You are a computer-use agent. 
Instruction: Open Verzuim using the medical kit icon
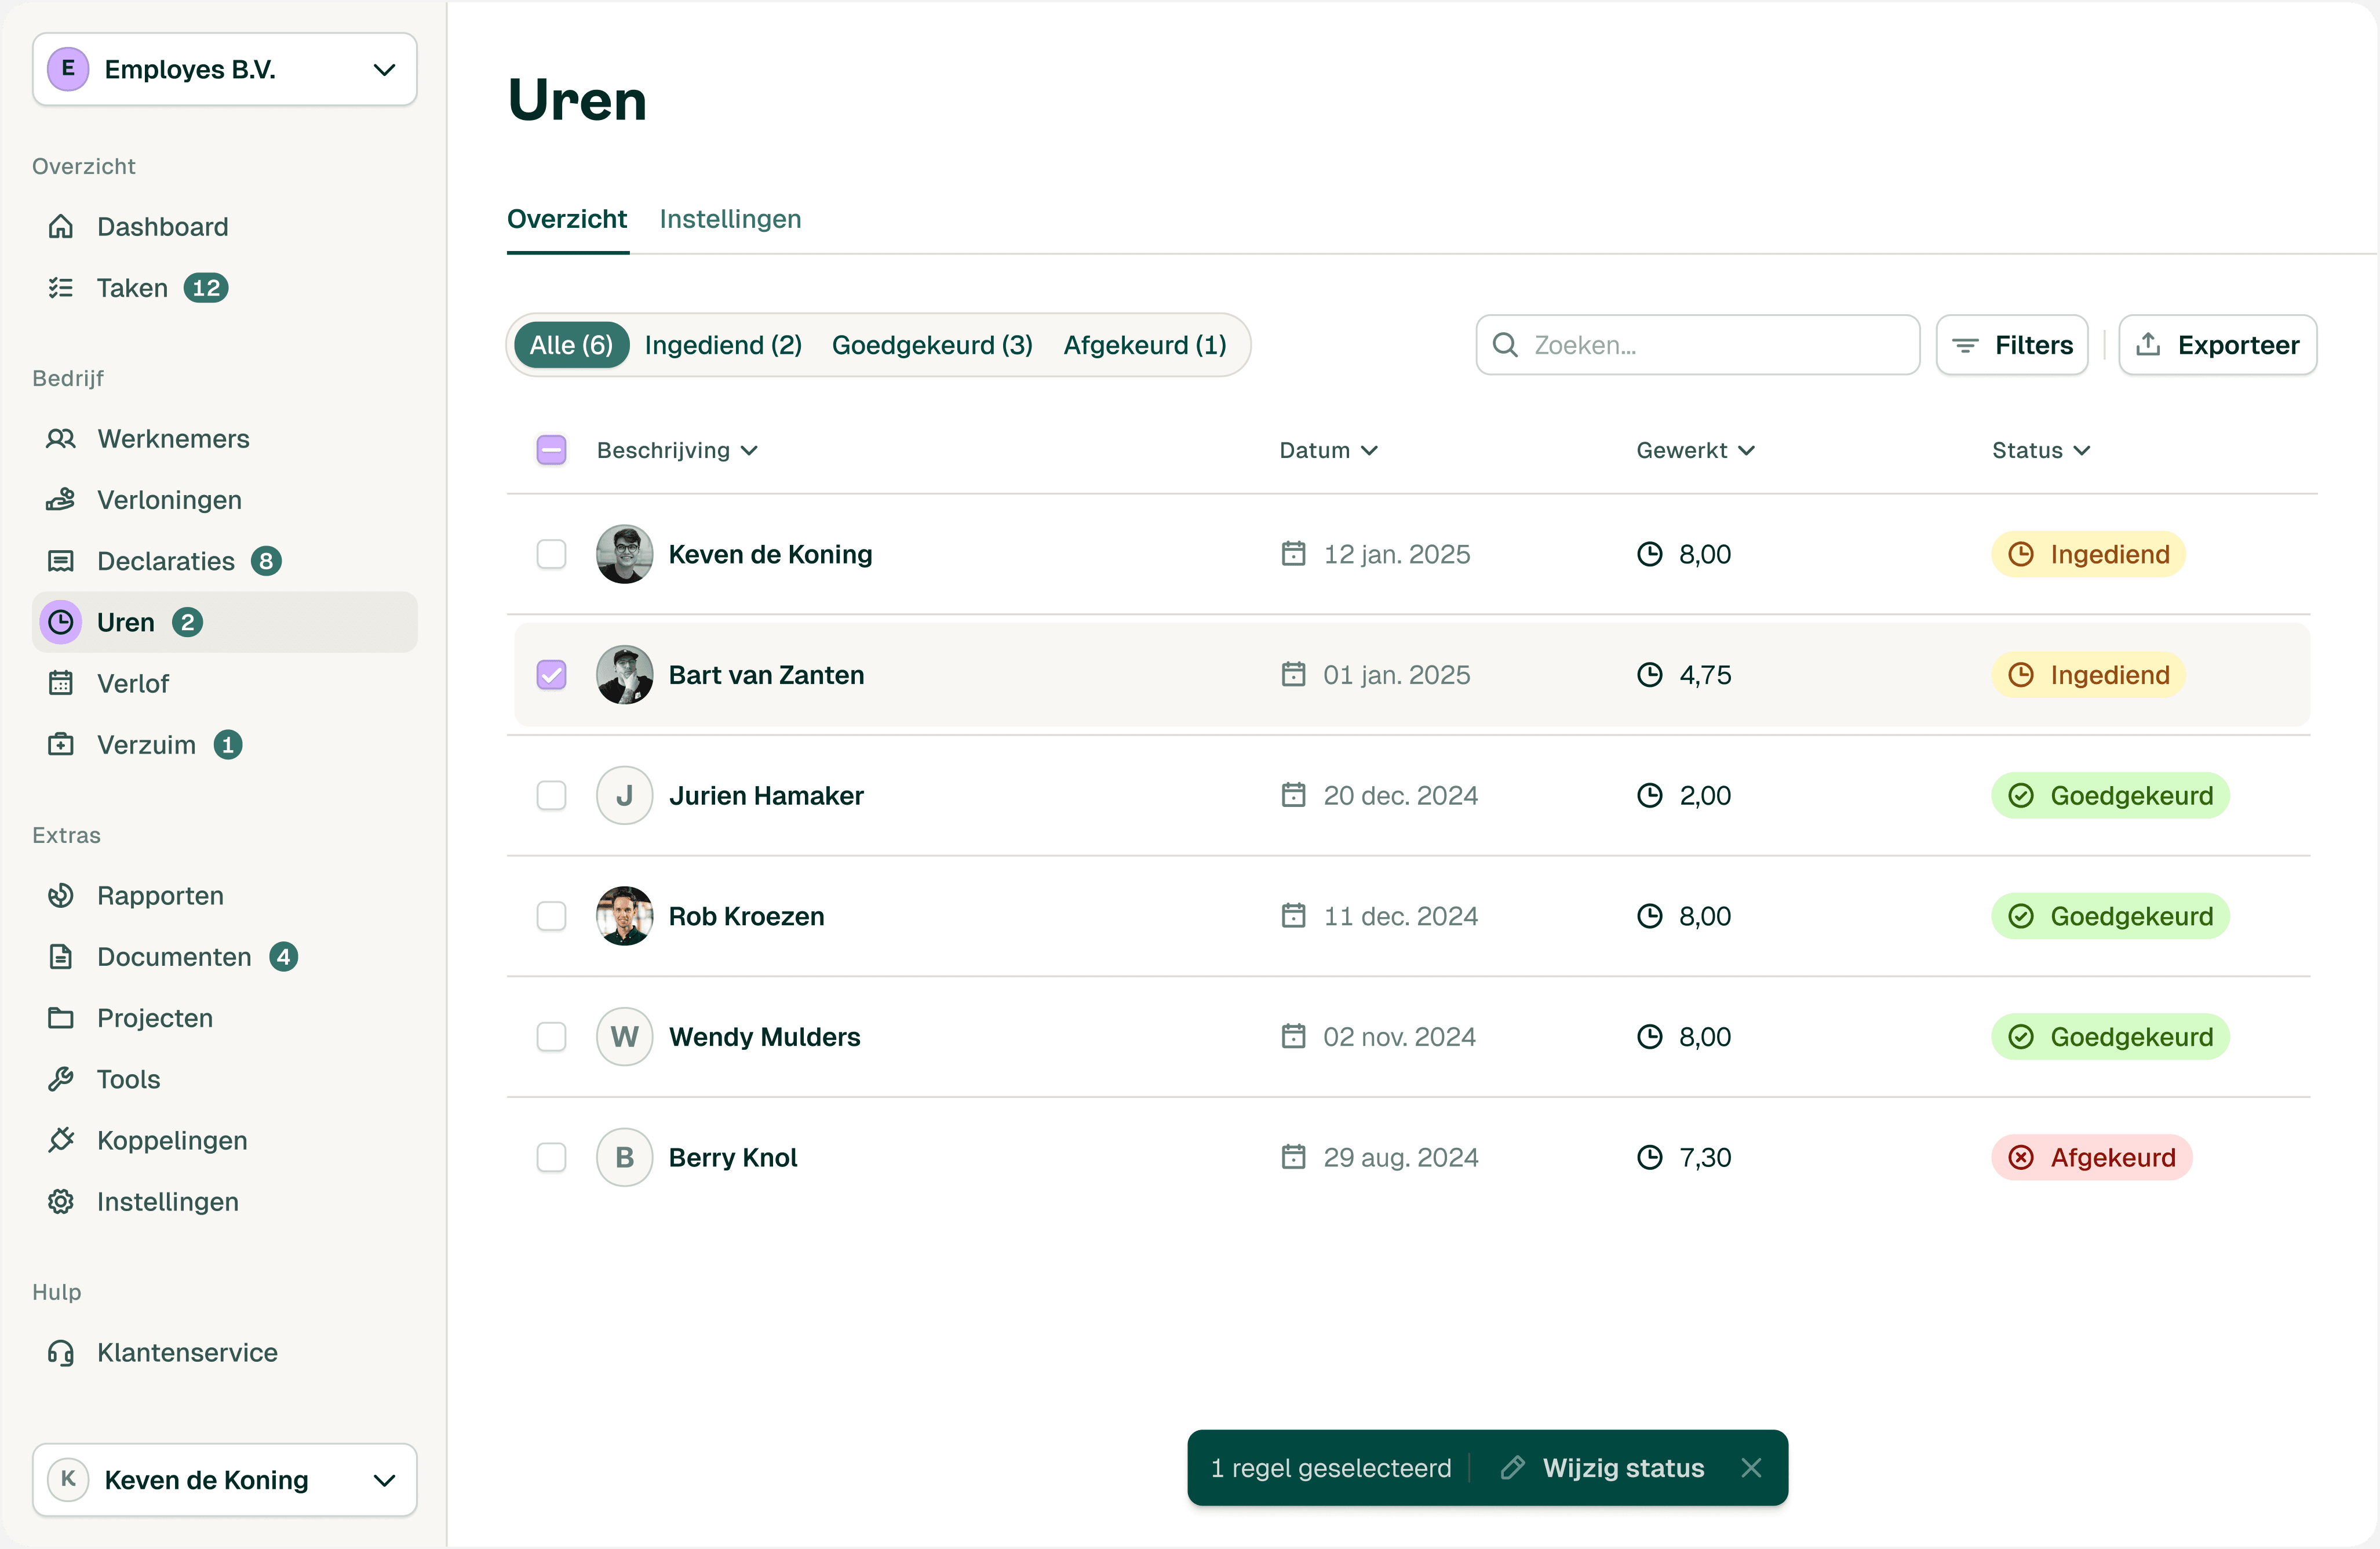click(61, 744)
